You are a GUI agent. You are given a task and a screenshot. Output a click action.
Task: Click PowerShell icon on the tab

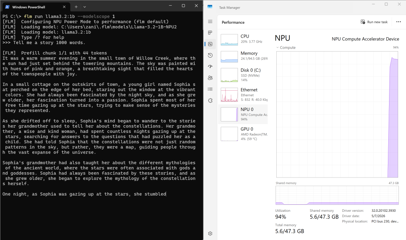click(8, 7)
